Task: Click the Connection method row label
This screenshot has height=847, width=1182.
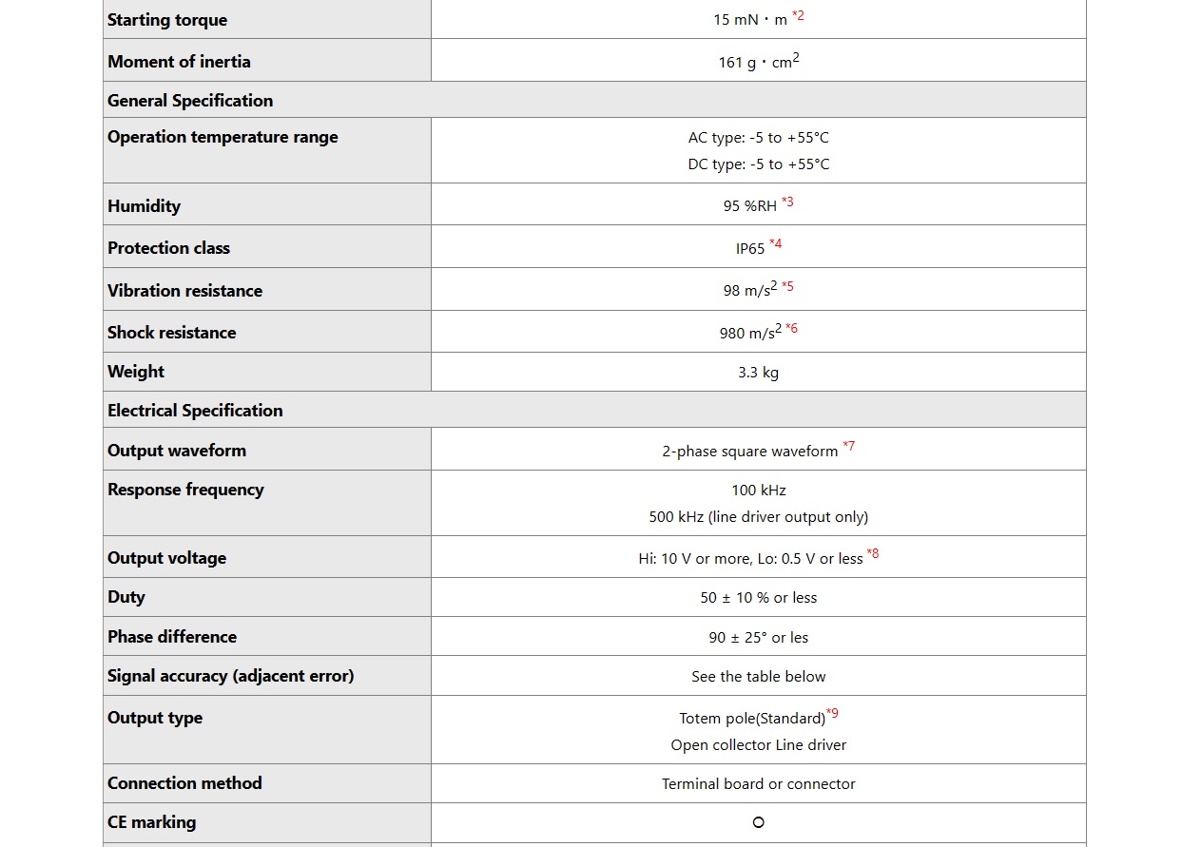Action: 184,783
